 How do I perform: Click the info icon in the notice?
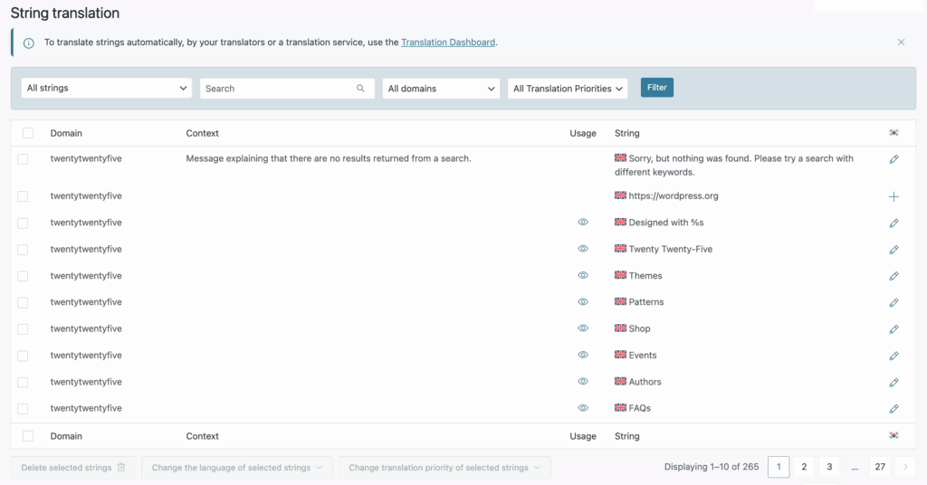point(28,43)
